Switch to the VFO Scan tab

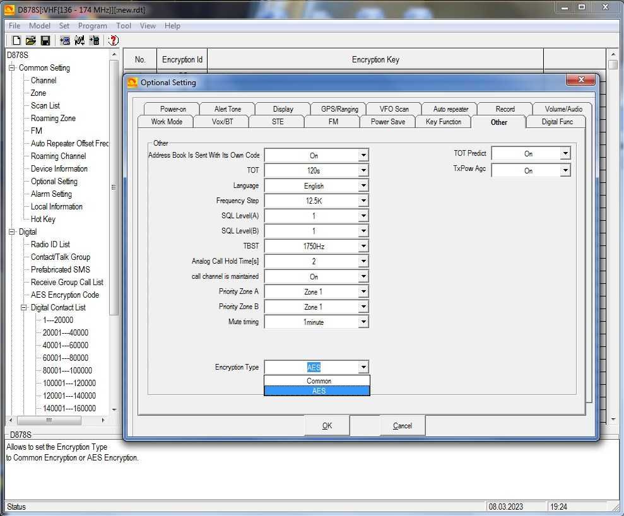coord(394,108)
